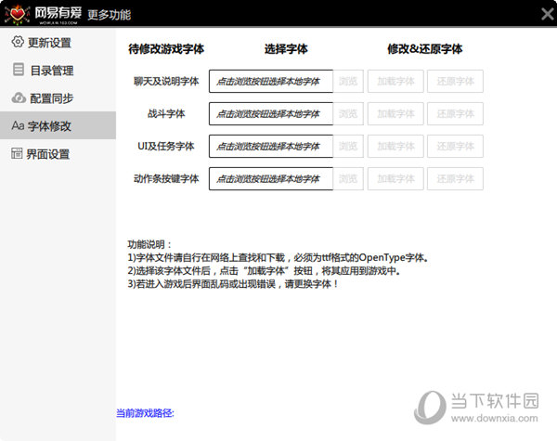Click 浏览 button for 战斗字体

[348, 113]
